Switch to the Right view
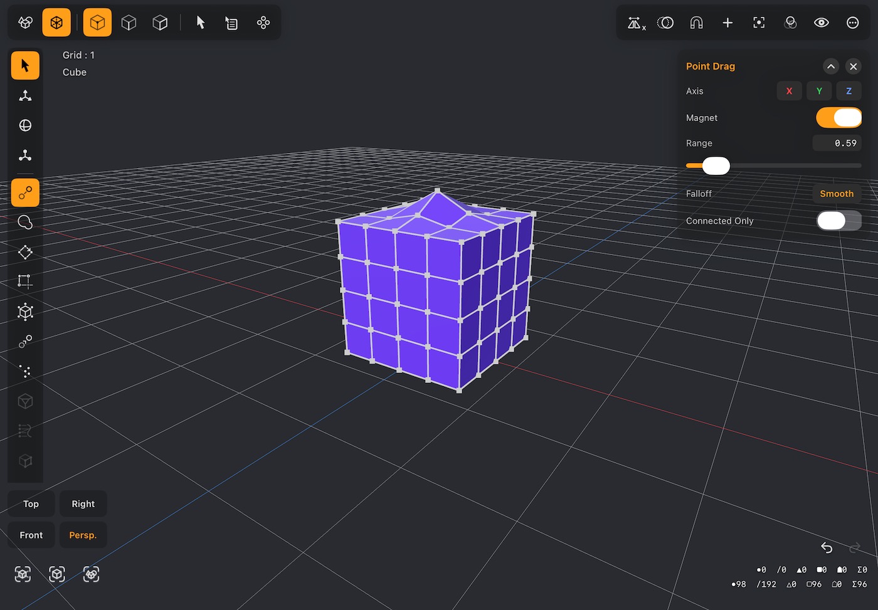The height and width of the screenshot is (610, 878). tap(83, 504)
